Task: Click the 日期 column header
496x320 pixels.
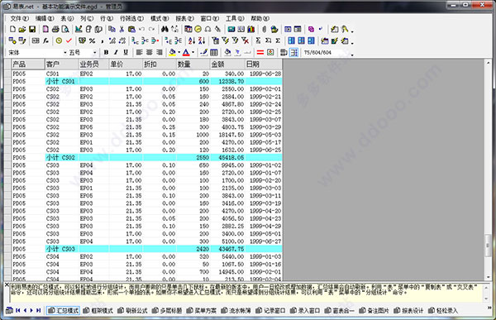Action: tap(263, 64)
